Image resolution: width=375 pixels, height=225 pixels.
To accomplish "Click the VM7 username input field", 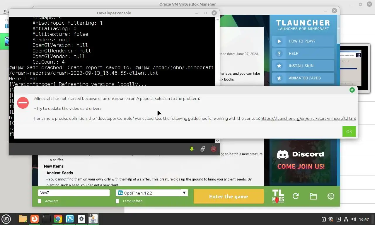I will (x=74, y=193).
